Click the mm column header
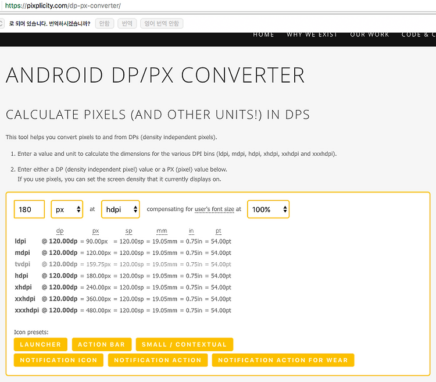The image size is (436, 382). tap(162, 231)
